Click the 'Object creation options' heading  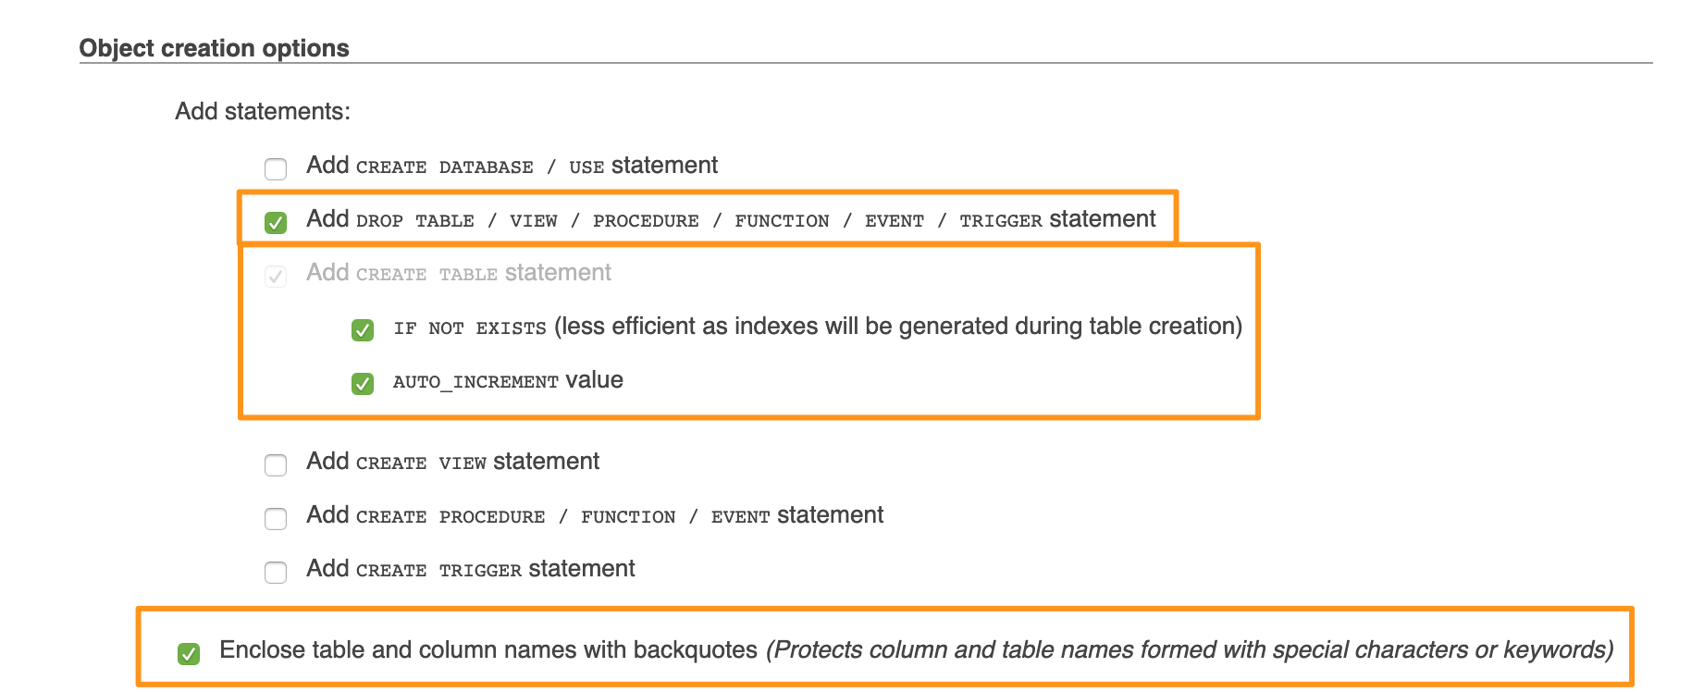click(214, 48)
